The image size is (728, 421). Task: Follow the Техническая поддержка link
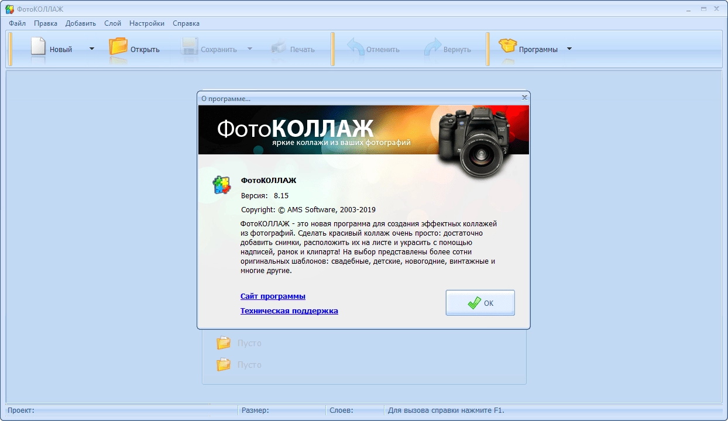[289, 311]
